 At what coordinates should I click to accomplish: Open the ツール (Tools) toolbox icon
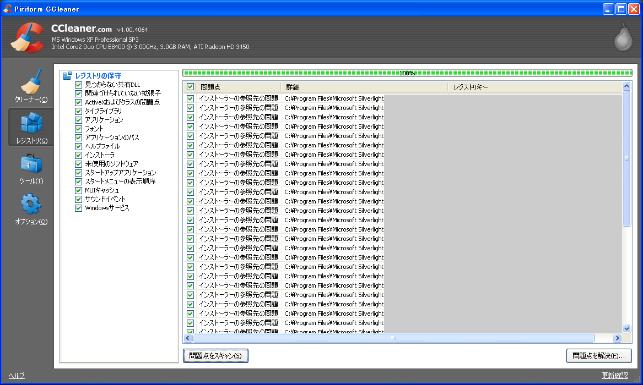click(31, 164)
